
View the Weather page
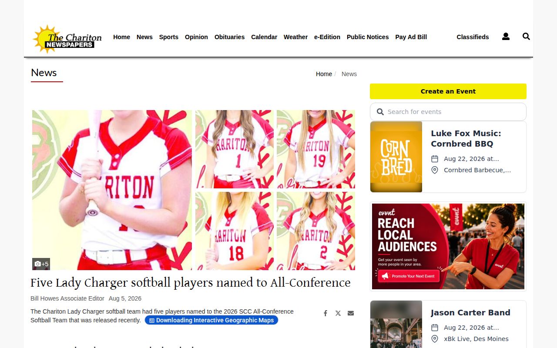tap(295, 37)
